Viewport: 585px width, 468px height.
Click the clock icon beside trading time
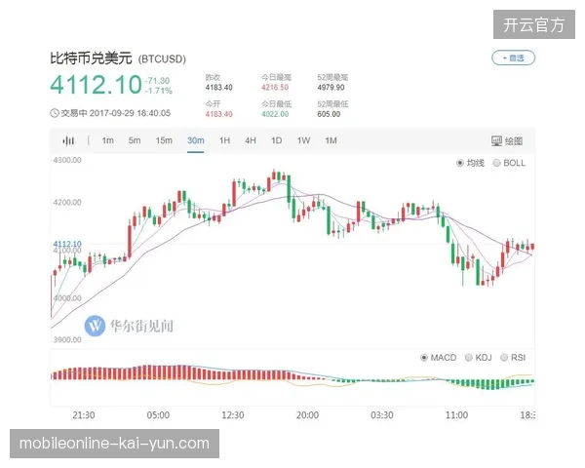(55, 113)
